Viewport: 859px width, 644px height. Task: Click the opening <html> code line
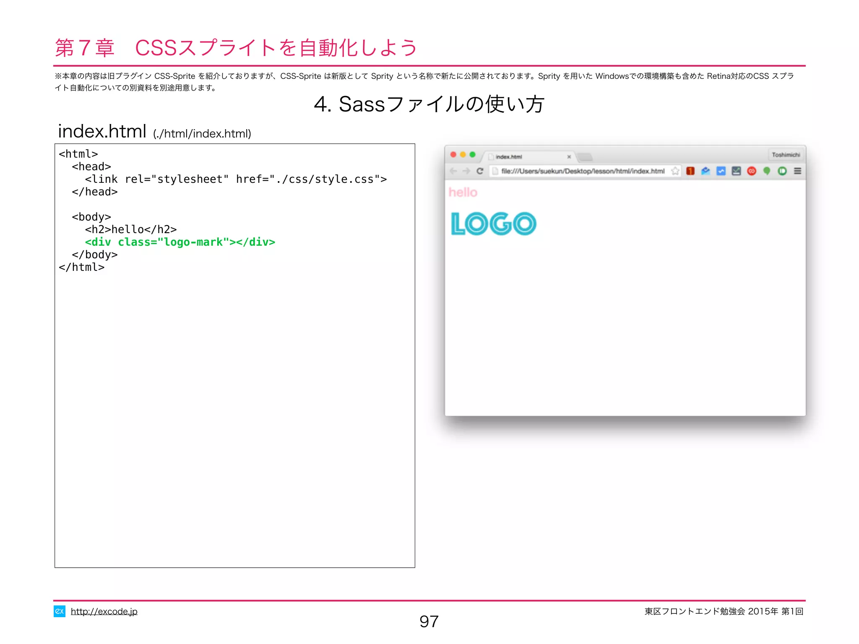(78, 154)
